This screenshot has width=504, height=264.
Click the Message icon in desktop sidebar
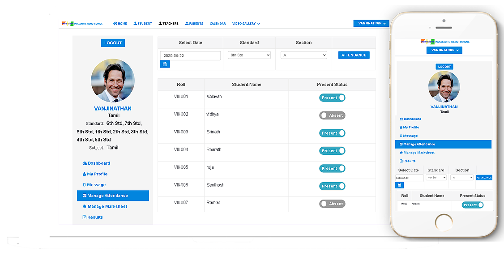point(84,185)
